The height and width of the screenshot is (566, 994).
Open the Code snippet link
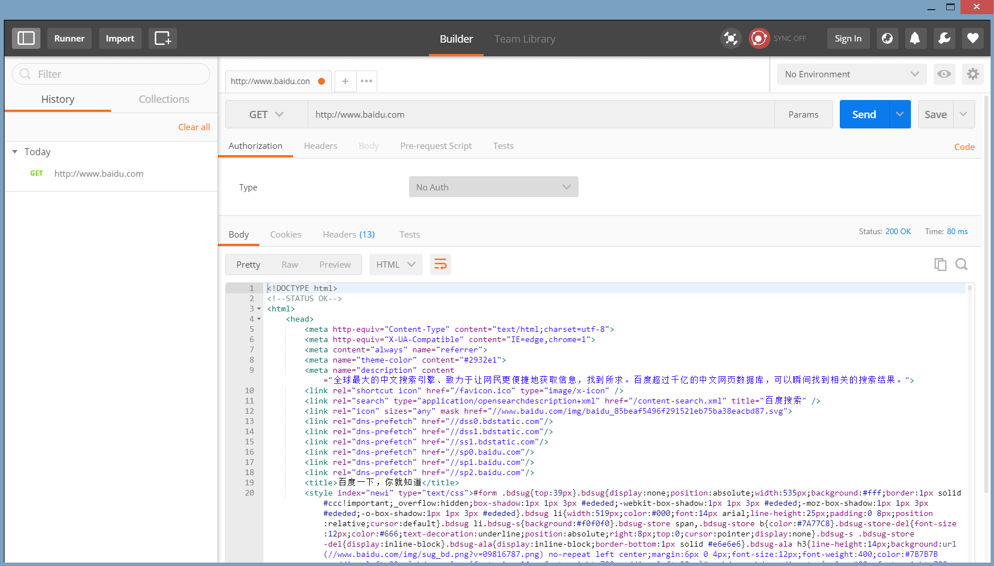click(x=964, y=147)
